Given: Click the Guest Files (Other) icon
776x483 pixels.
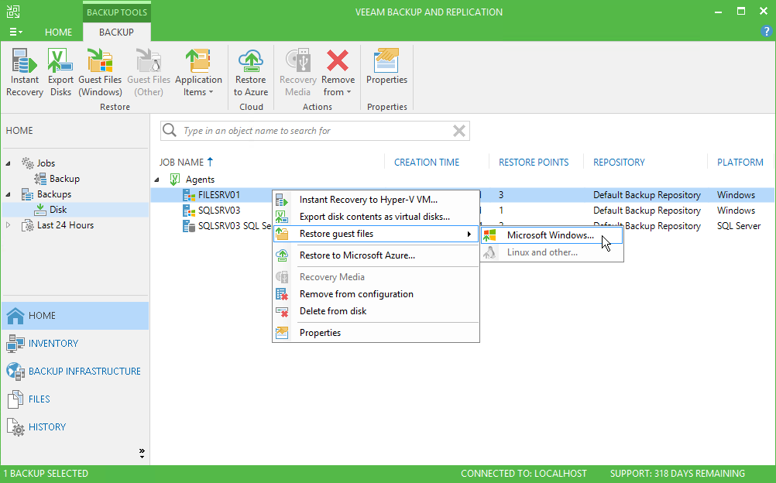Looking at the screenshot, I should click(149, 72).
